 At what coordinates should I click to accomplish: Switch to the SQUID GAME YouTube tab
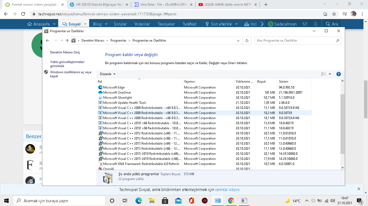click(228, 5)
